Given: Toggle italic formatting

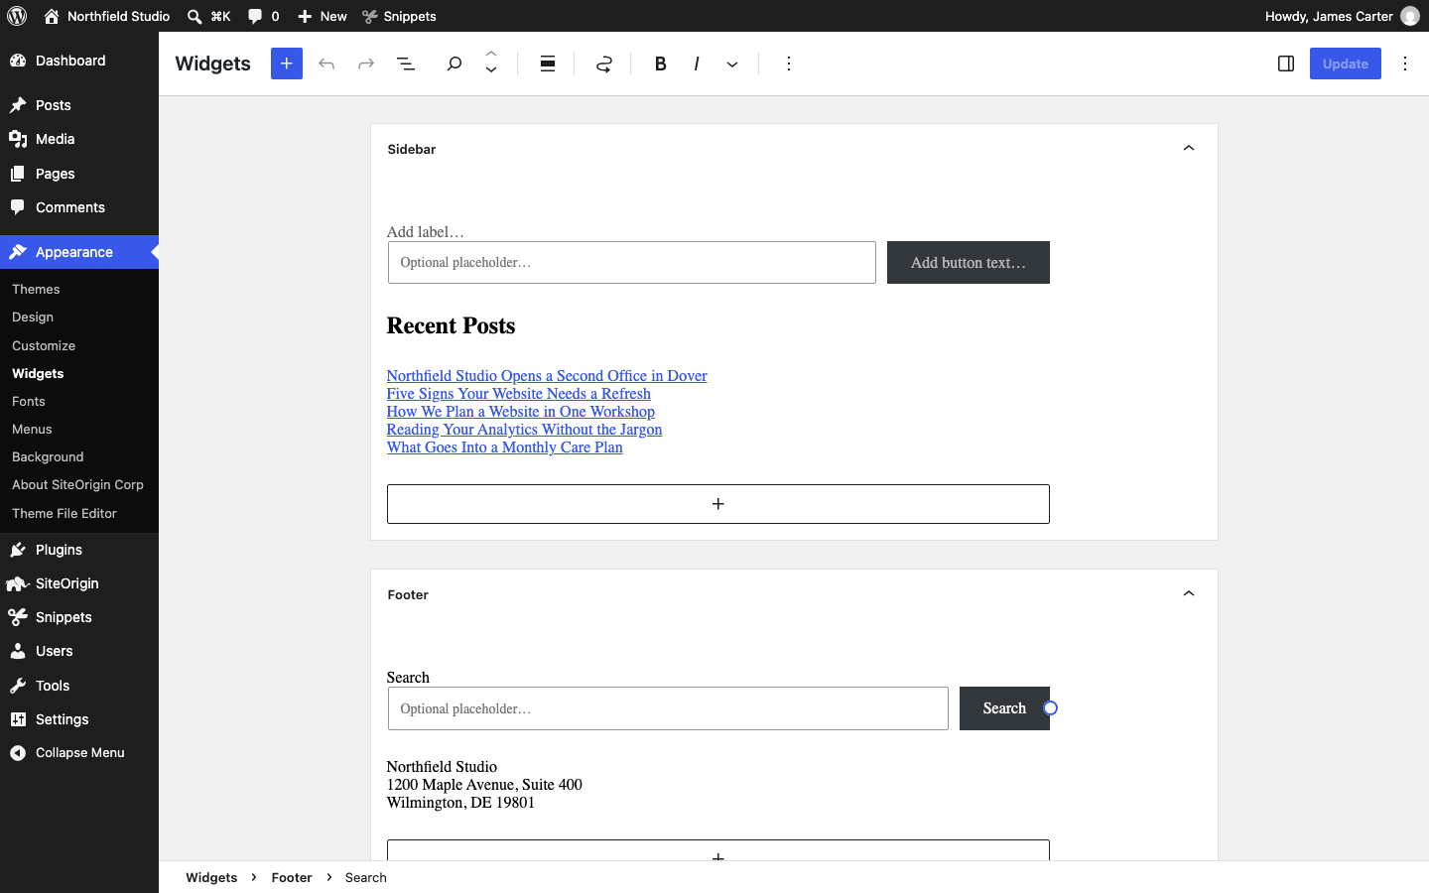Looking at the screenshot, I should tap(698, 64).
